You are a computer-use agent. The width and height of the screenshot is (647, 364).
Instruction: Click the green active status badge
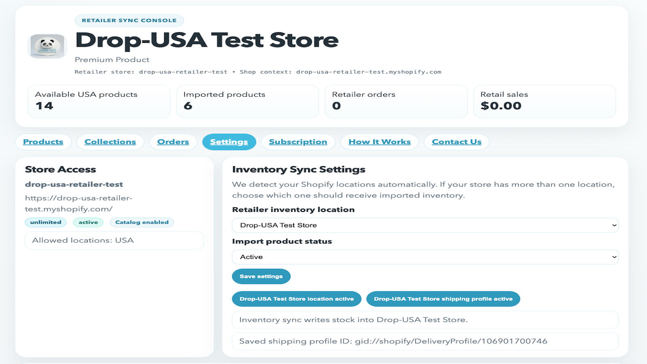coord(88,222)
